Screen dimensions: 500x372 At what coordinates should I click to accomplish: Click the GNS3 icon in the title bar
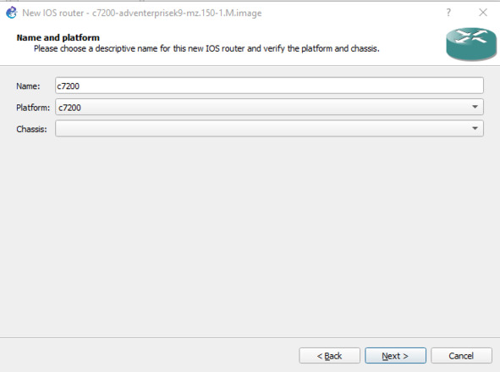click(11, 13)
